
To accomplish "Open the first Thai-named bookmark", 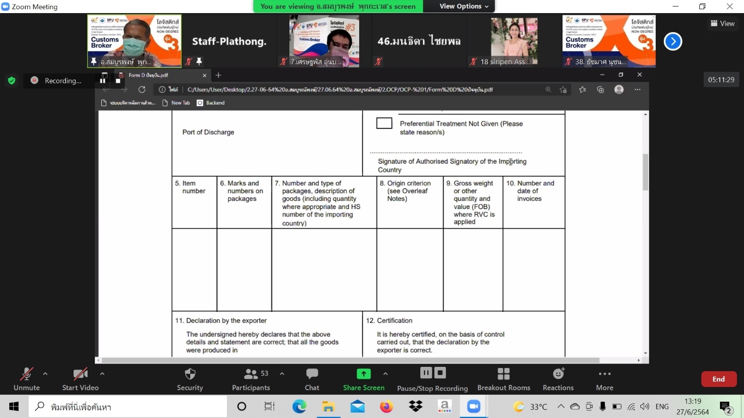I will (129, 103).
